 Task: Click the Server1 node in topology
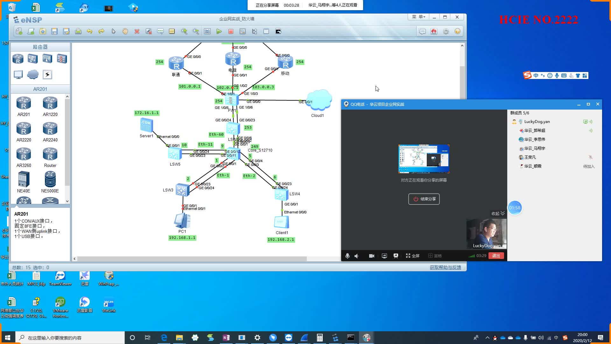(146, 125)
